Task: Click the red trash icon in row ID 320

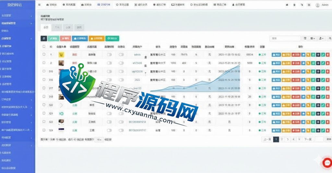Action: coord(328,105)
